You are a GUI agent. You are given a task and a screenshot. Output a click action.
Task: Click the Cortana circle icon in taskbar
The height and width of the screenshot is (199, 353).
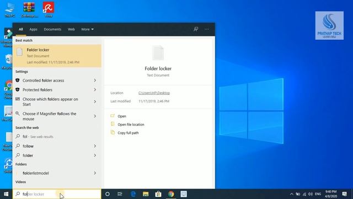point(108,194)
